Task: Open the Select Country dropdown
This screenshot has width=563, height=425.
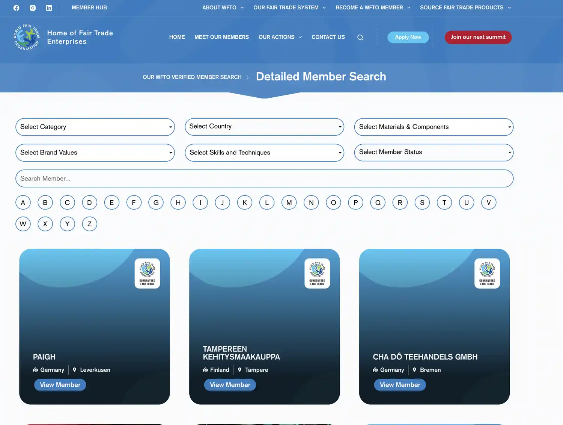Action: 264,127
